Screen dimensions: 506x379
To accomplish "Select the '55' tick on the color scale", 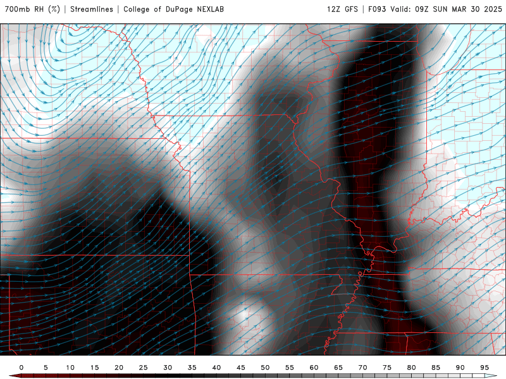I will [290, 368].
